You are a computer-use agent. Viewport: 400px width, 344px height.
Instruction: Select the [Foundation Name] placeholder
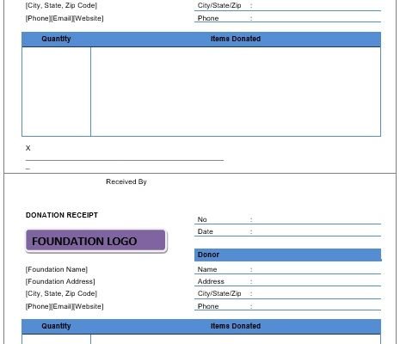coord(57,269)
